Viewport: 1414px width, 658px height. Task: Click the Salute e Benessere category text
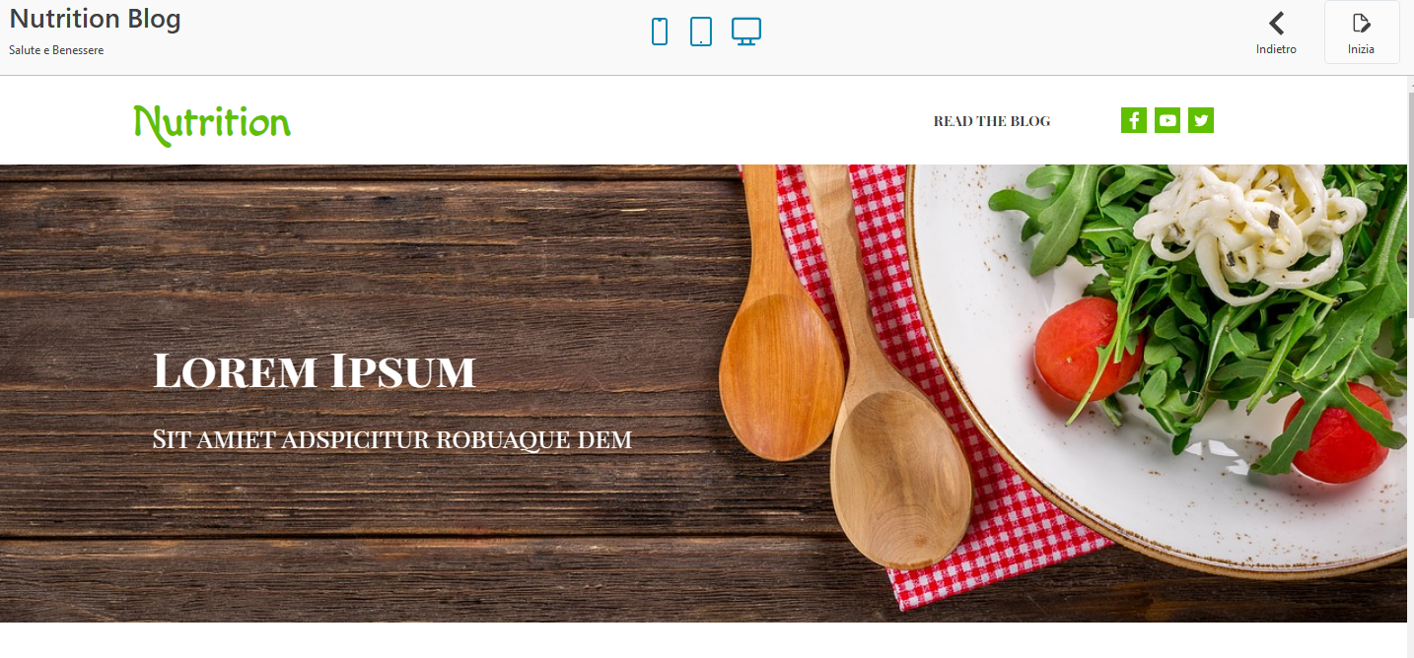[x=56, y=50]
